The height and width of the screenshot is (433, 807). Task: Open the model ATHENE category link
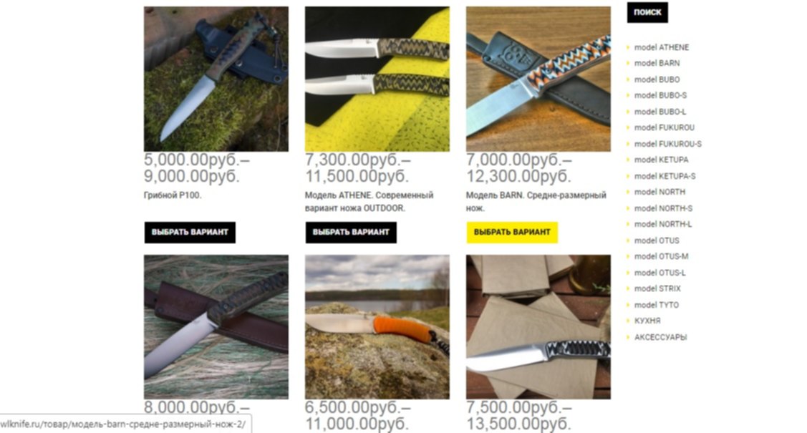tap(662, 47)
